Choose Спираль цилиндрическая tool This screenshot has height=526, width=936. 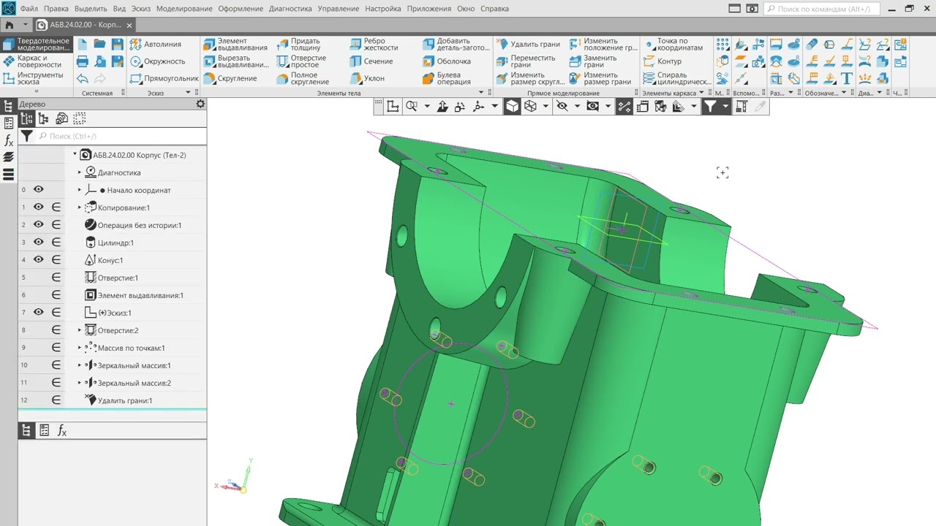coord(676,78)
